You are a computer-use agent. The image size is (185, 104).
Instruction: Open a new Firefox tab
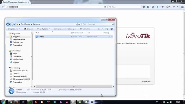point(33,2)
